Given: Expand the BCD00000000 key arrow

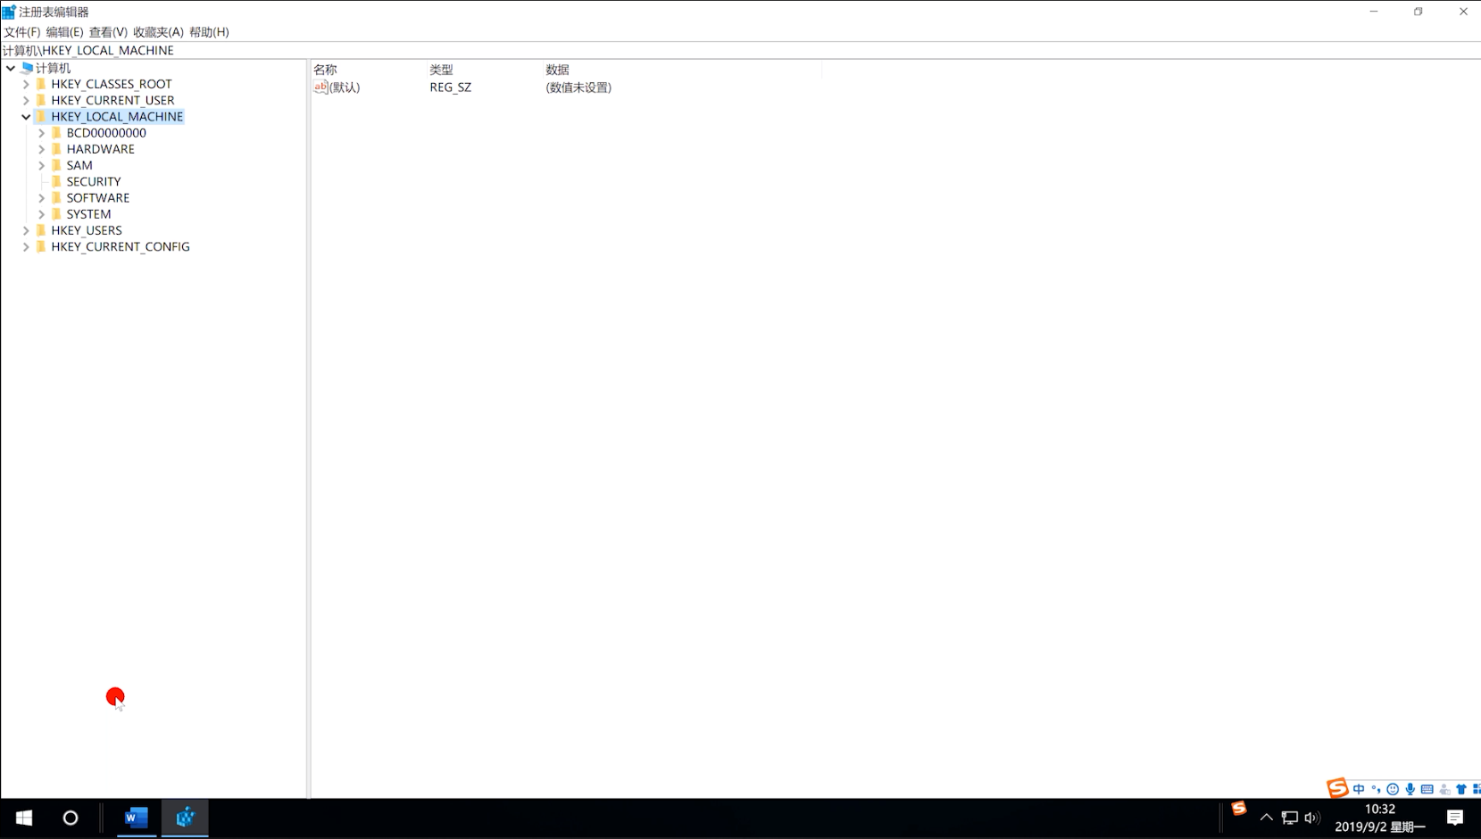Looking at the screenshot, I should point(41,133).
